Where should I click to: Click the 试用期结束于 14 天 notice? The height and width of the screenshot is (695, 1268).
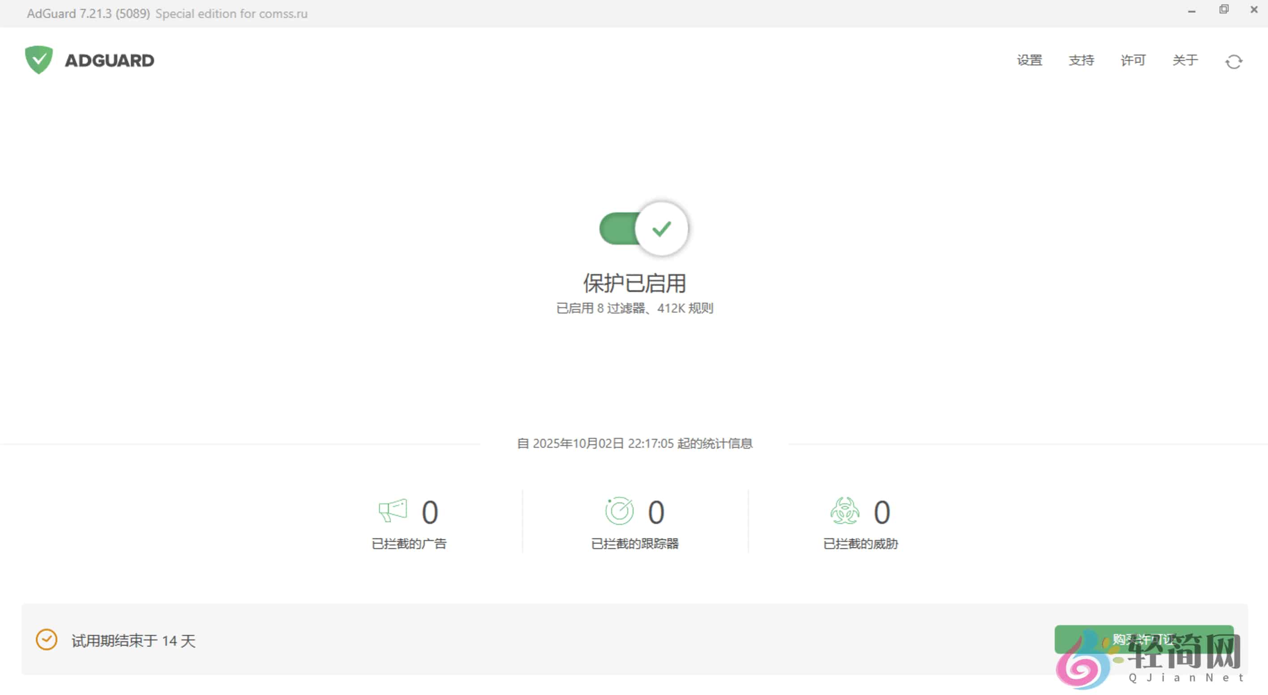tap(133, 641)
